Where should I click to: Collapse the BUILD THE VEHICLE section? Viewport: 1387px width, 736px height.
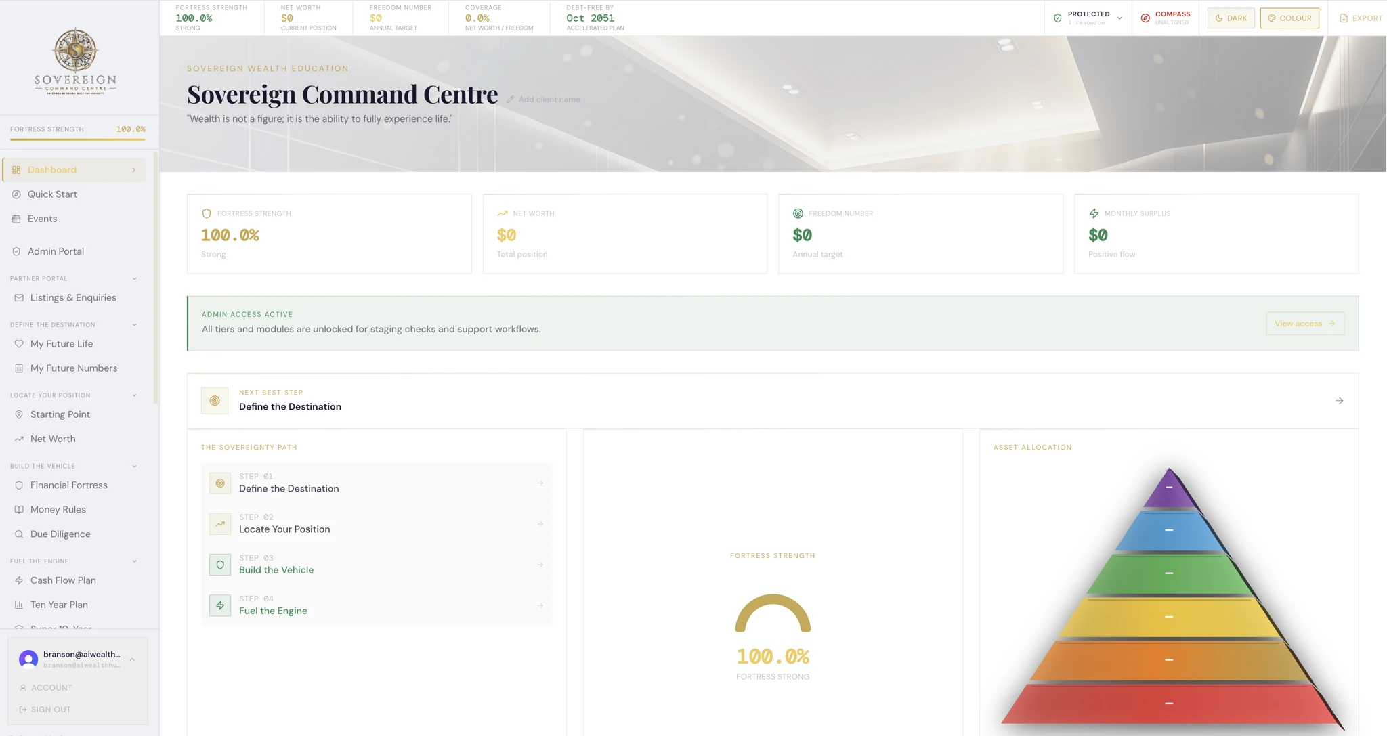pos(134,467)
